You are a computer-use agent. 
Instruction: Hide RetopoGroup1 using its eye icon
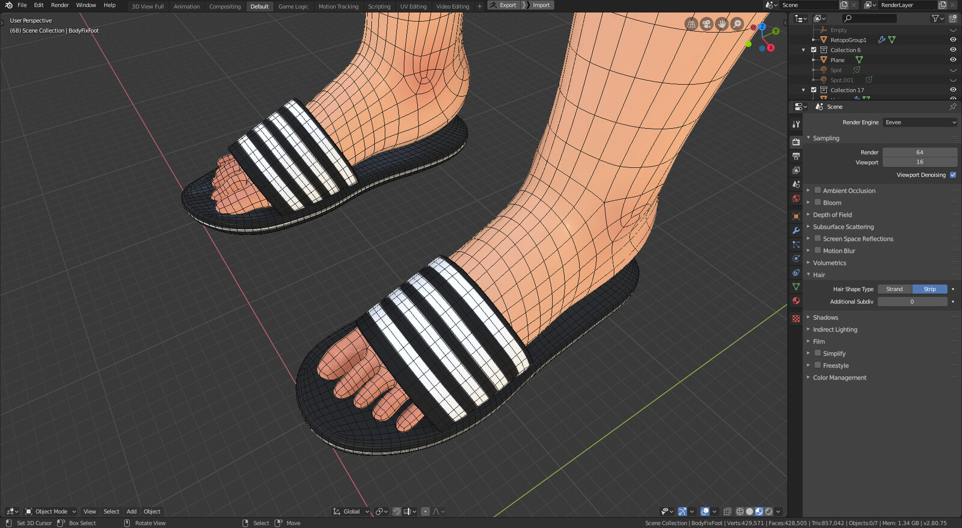953,40
